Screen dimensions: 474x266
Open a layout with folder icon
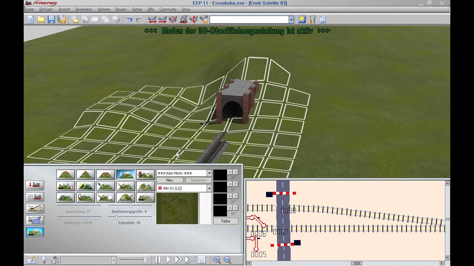coord(41,20)
